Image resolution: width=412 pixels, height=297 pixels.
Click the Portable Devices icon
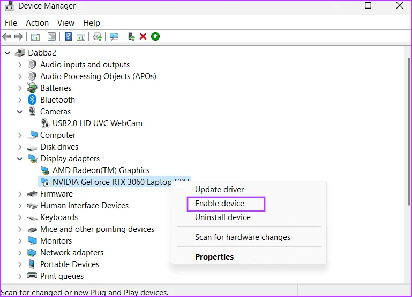point(32,264)
